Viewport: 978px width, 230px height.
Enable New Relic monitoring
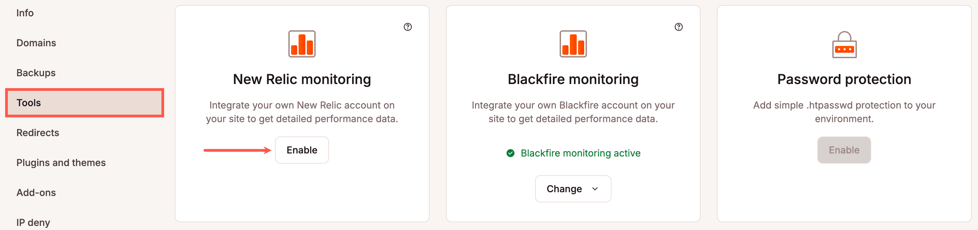click(302, 150)
